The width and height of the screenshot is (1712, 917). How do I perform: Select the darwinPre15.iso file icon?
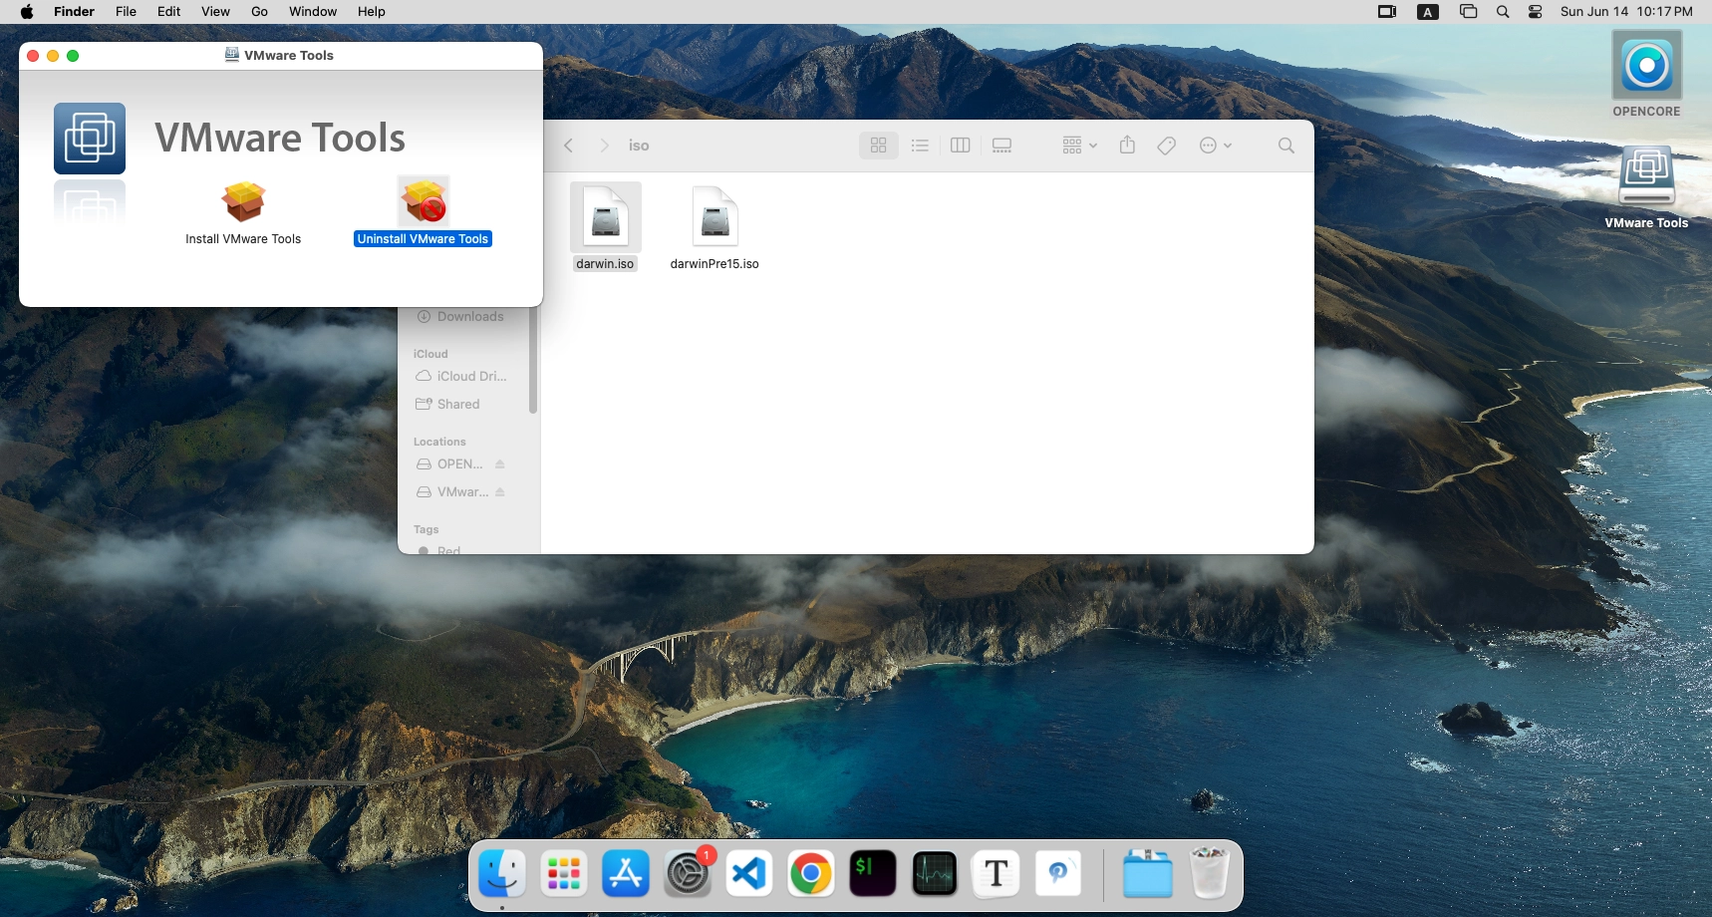click(x=714, y=216)
